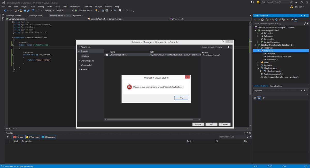Image resolution: width=310 pixels, height=168 pixels.
Task: Click Cancel in Reference Manager
Action: tap(224, 124)
